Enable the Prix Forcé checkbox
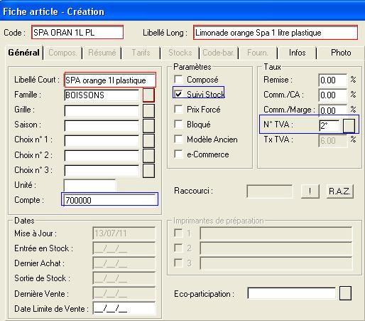 [178, 109]
